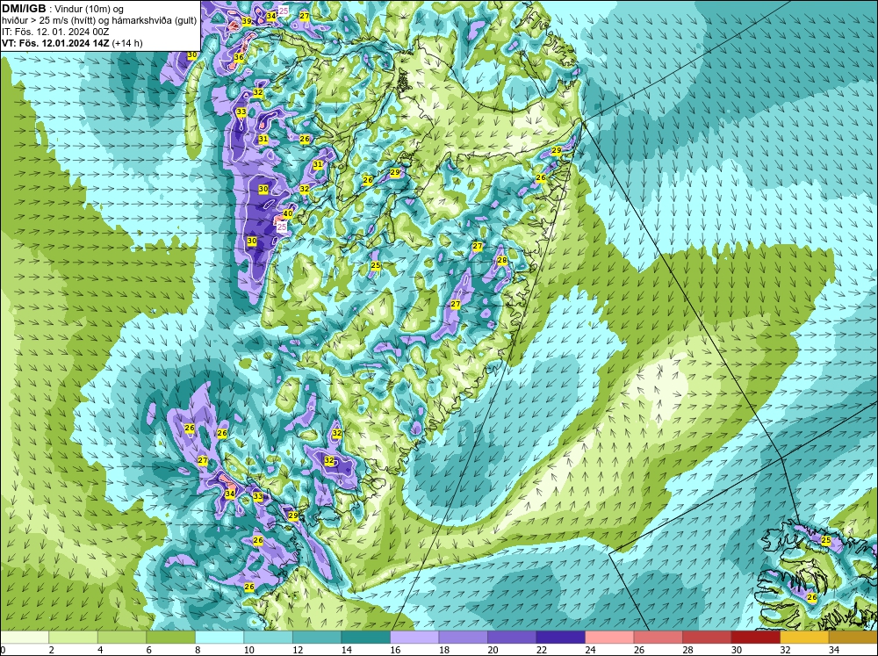Pick the violet swatch between 20 and 22
Image resolution: width=878 pixels, height=656 pixels.
(x=512, y=638)
